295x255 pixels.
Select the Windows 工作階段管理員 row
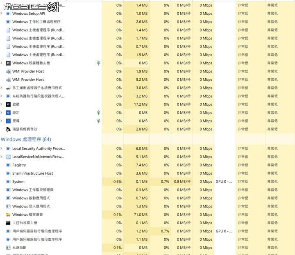click(x=147, y=190)
